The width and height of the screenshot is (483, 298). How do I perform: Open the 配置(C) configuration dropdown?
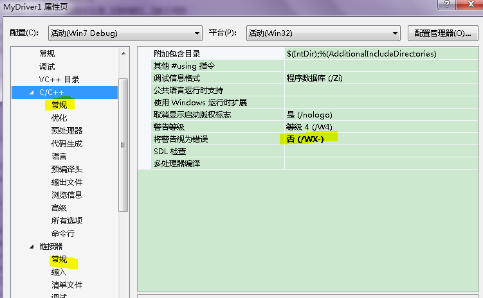click(125, 33)
